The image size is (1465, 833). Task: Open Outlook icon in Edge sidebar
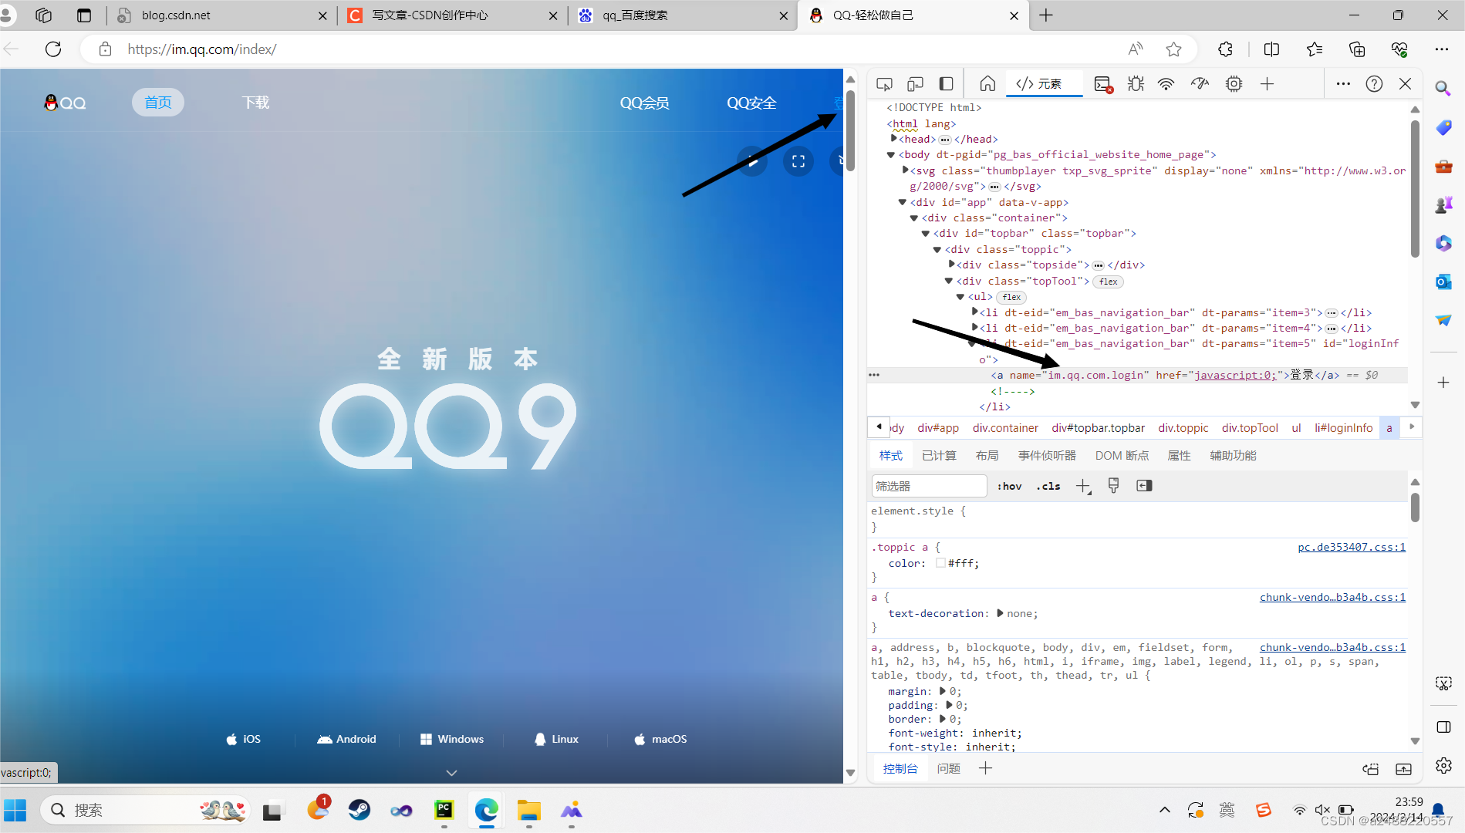tap(1443, 282)
